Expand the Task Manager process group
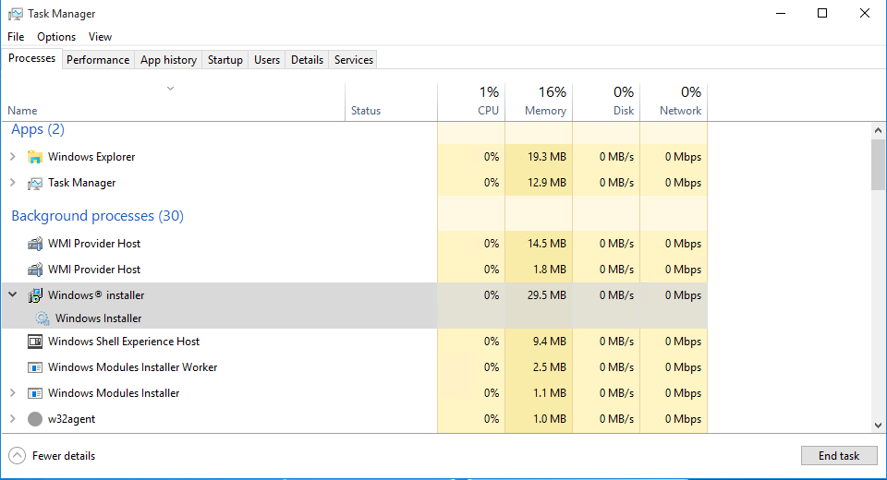 (x=12, y=183)
